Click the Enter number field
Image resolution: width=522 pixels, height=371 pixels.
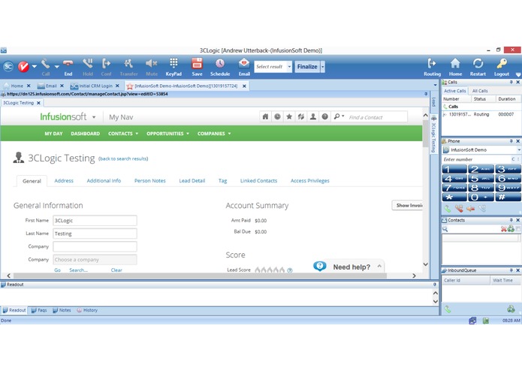pyautogui.click(x=477, y=159)
